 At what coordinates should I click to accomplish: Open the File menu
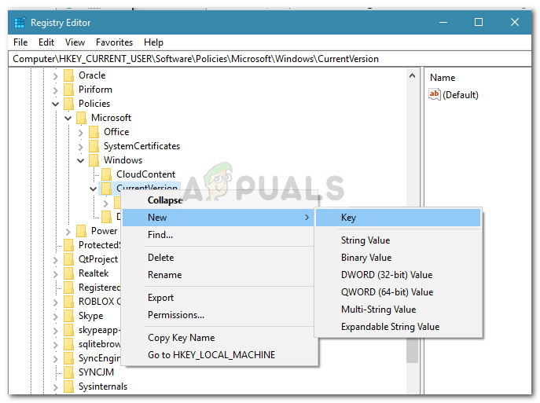point(20,42)
